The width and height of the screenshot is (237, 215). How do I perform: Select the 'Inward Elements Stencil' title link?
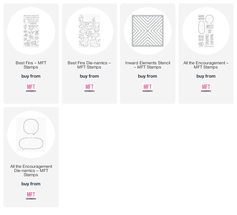(x=148, y=65)
